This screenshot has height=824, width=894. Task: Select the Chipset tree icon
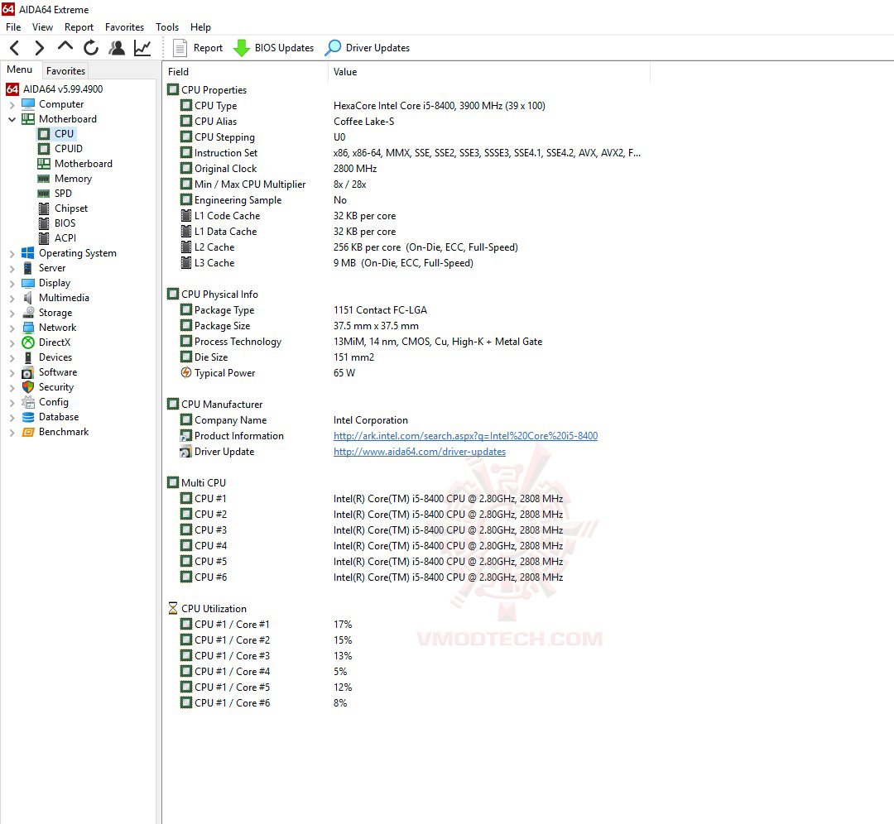[44, 208]
